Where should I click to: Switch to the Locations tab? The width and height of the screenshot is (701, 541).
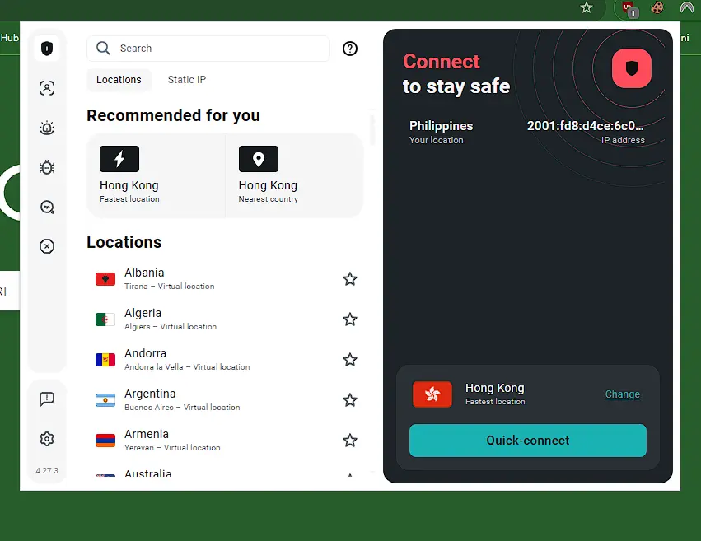click(119, 80)
